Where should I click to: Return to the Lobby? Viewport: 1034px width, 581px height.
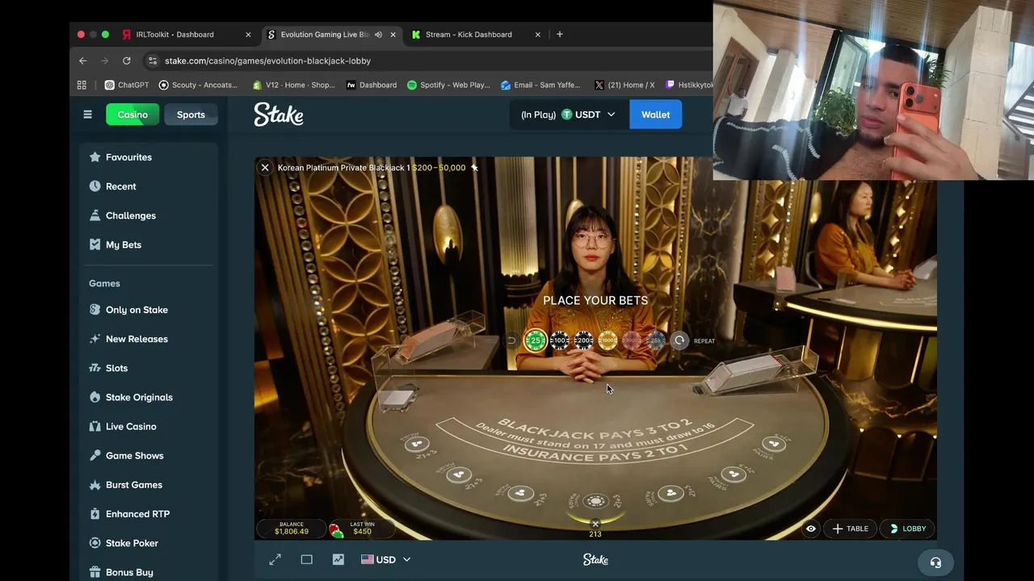[907, 529]
